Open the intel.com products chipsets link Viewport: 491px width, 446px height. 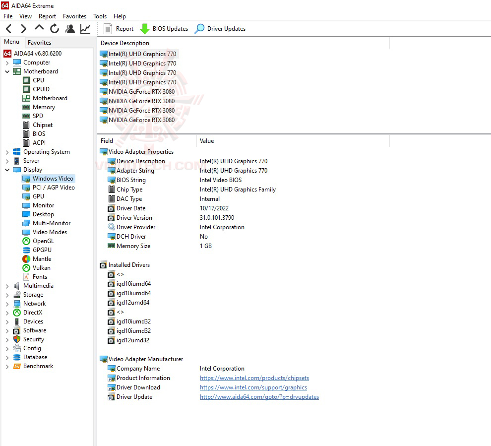pyautogui.click(x=254, y=378)
